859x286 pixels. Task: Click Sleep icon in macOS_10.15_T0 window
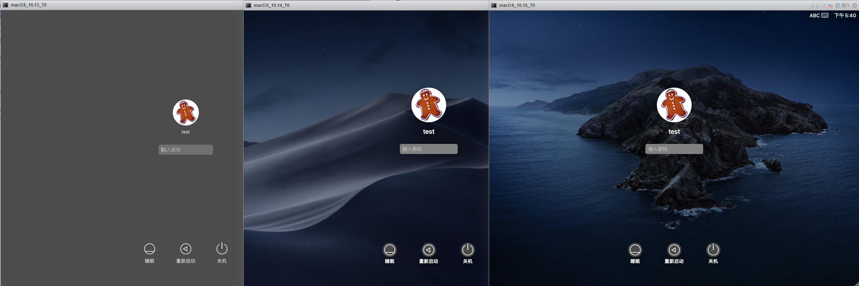point(635,250)
